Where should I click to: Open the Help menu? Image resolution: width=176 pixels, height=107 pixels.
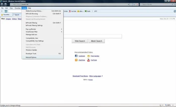pos(29,8)
